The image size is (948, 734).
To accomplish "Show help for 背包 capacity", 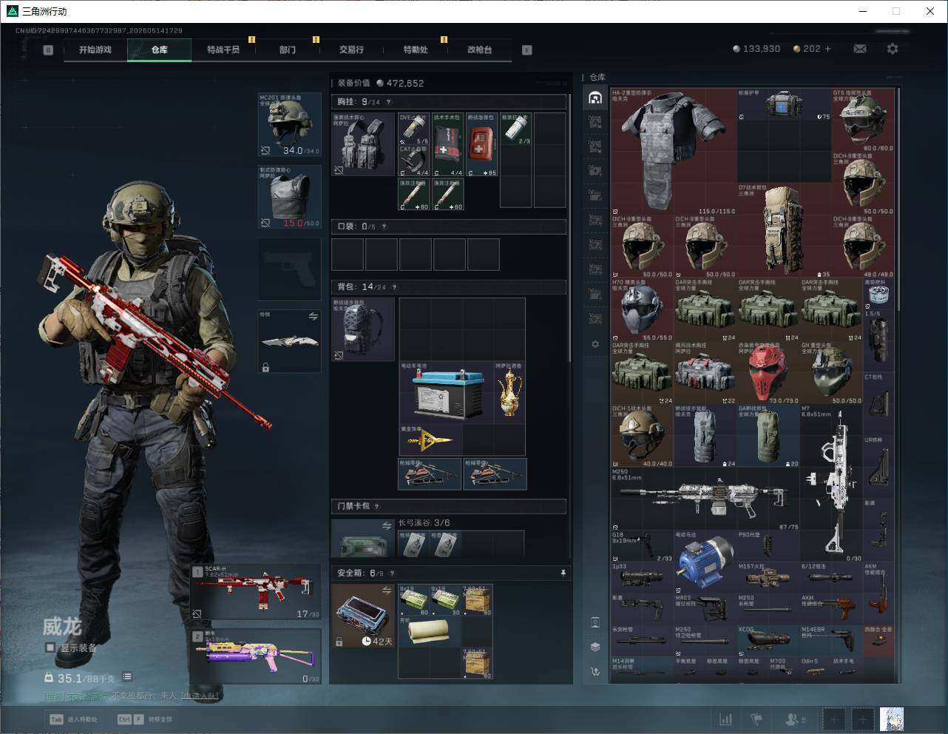I will [394, 287].
